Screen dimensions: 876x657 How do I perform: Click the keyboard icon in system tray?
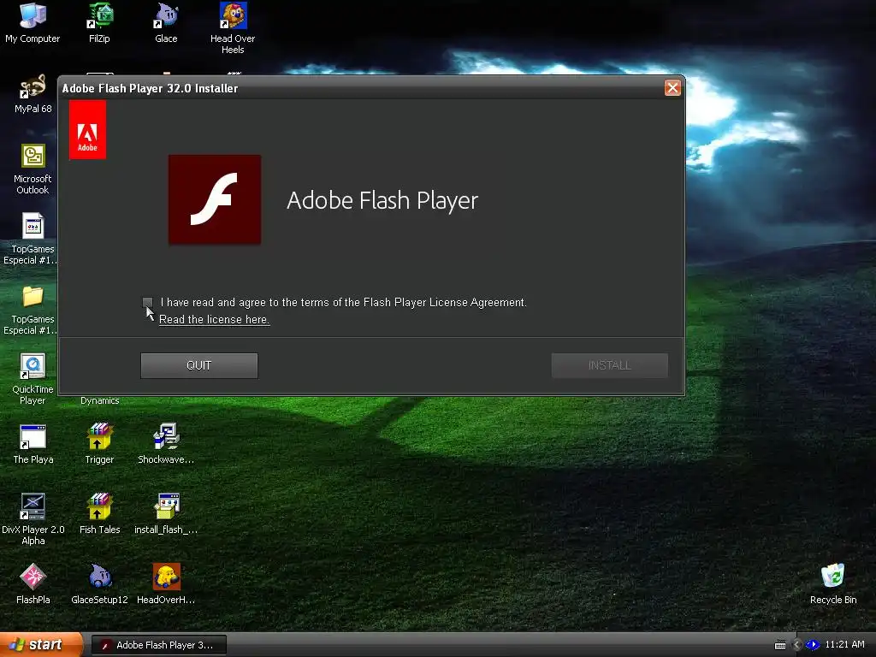[x=780, y=645]
